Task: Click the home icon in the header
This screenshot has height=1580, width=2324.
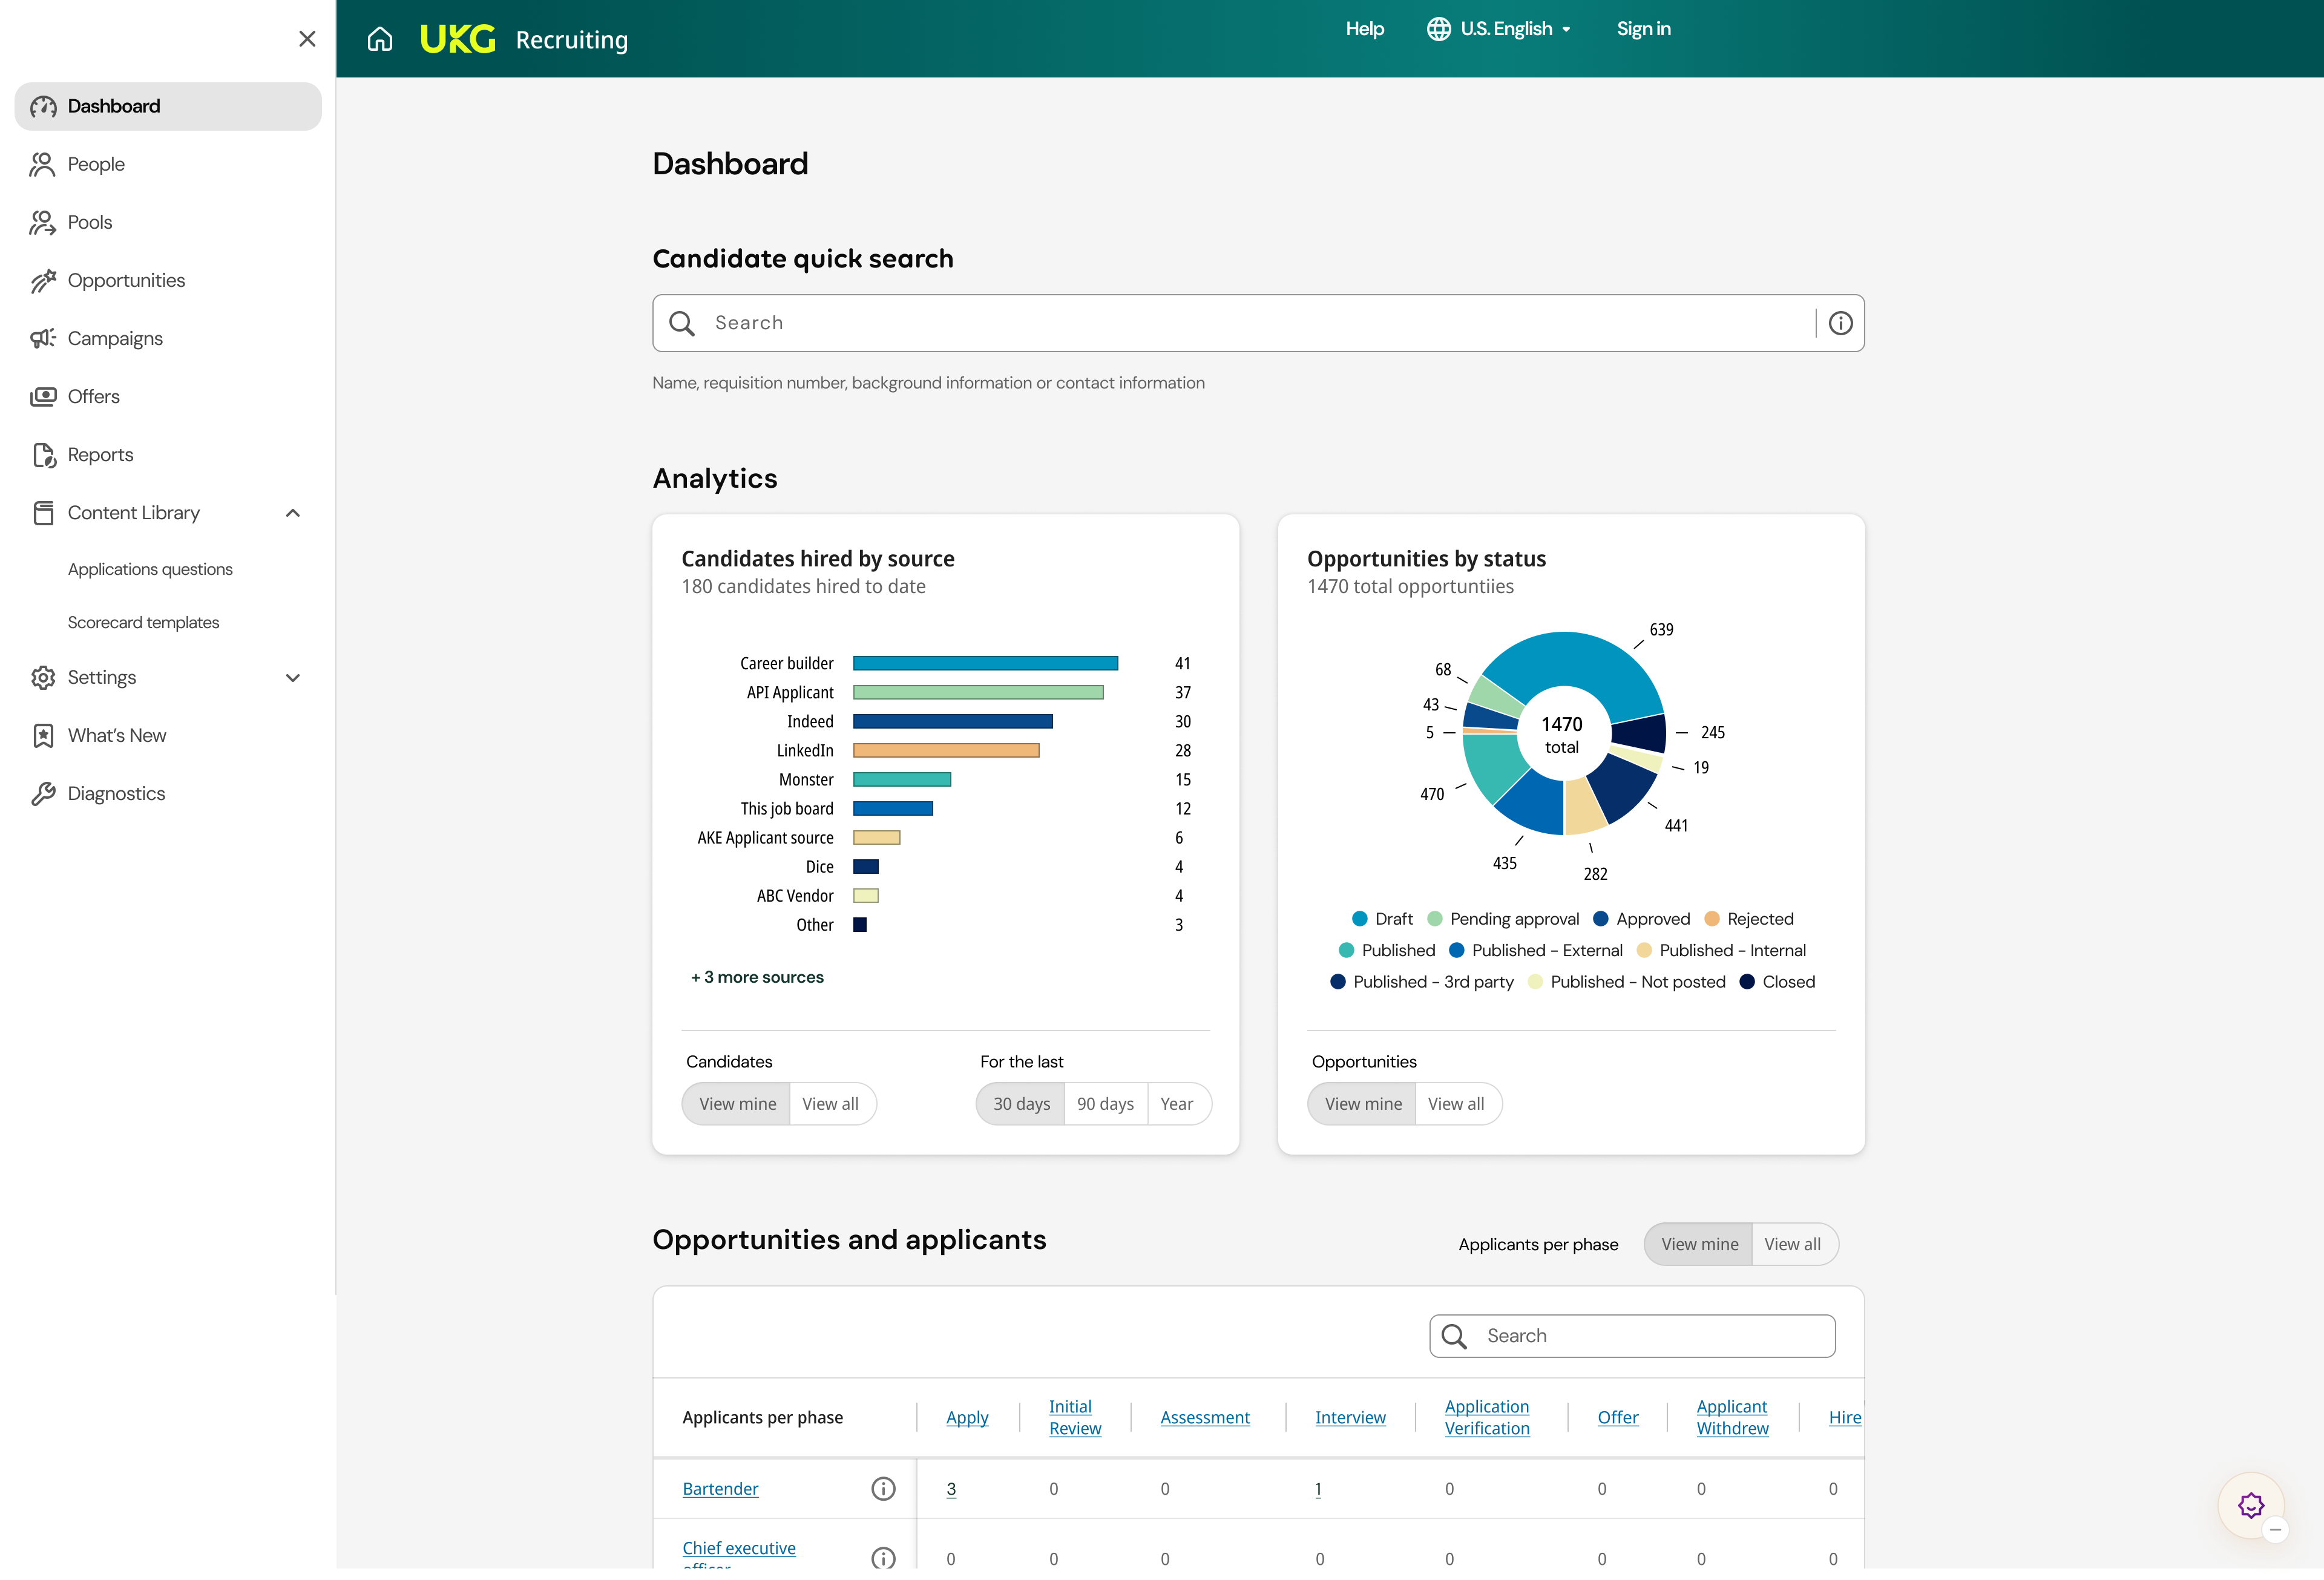Action: [380, 39]
